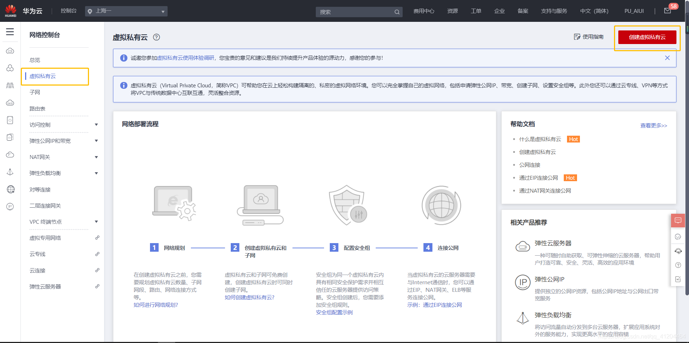
Task: Open 工单 in the top bar
Action: click(x=476, y=11)
